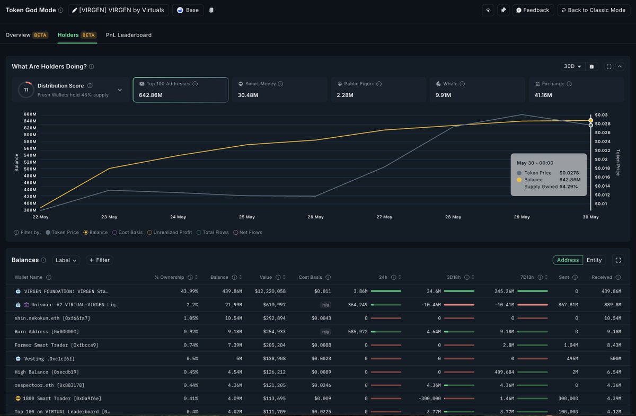Screen dimensions: 636x416
Task: Select Token Price chart filter
Action: [63, 233]
